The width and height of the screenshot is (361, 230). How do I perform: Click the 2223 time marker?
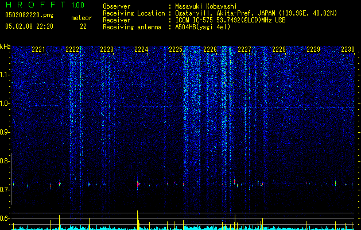(x=107, y=49)
